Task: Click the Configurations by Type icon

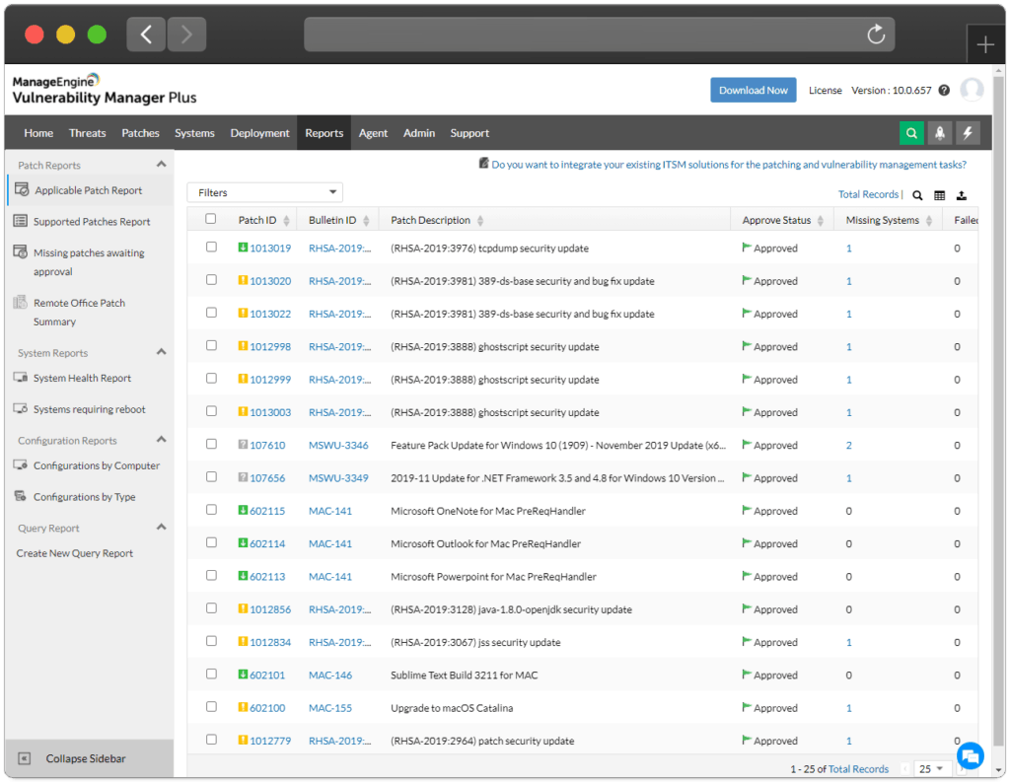Action: 21,495
